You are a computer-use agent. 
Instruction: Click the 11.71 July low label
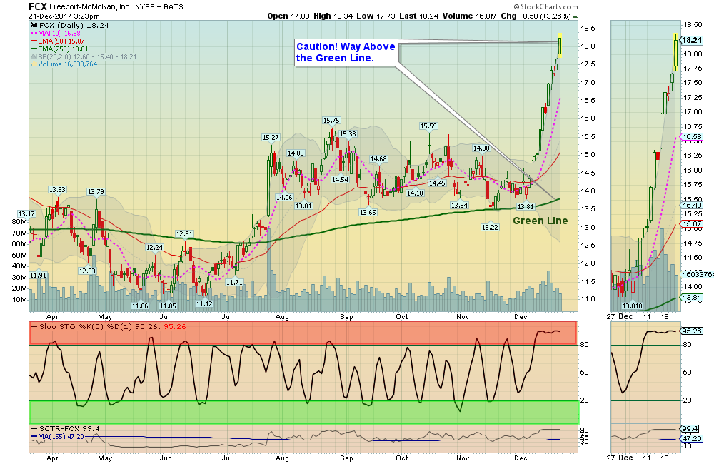click(234, 282)
